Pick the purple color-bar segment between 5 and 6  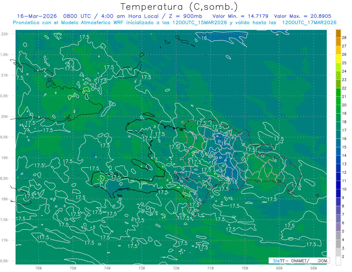pos(338,227)
